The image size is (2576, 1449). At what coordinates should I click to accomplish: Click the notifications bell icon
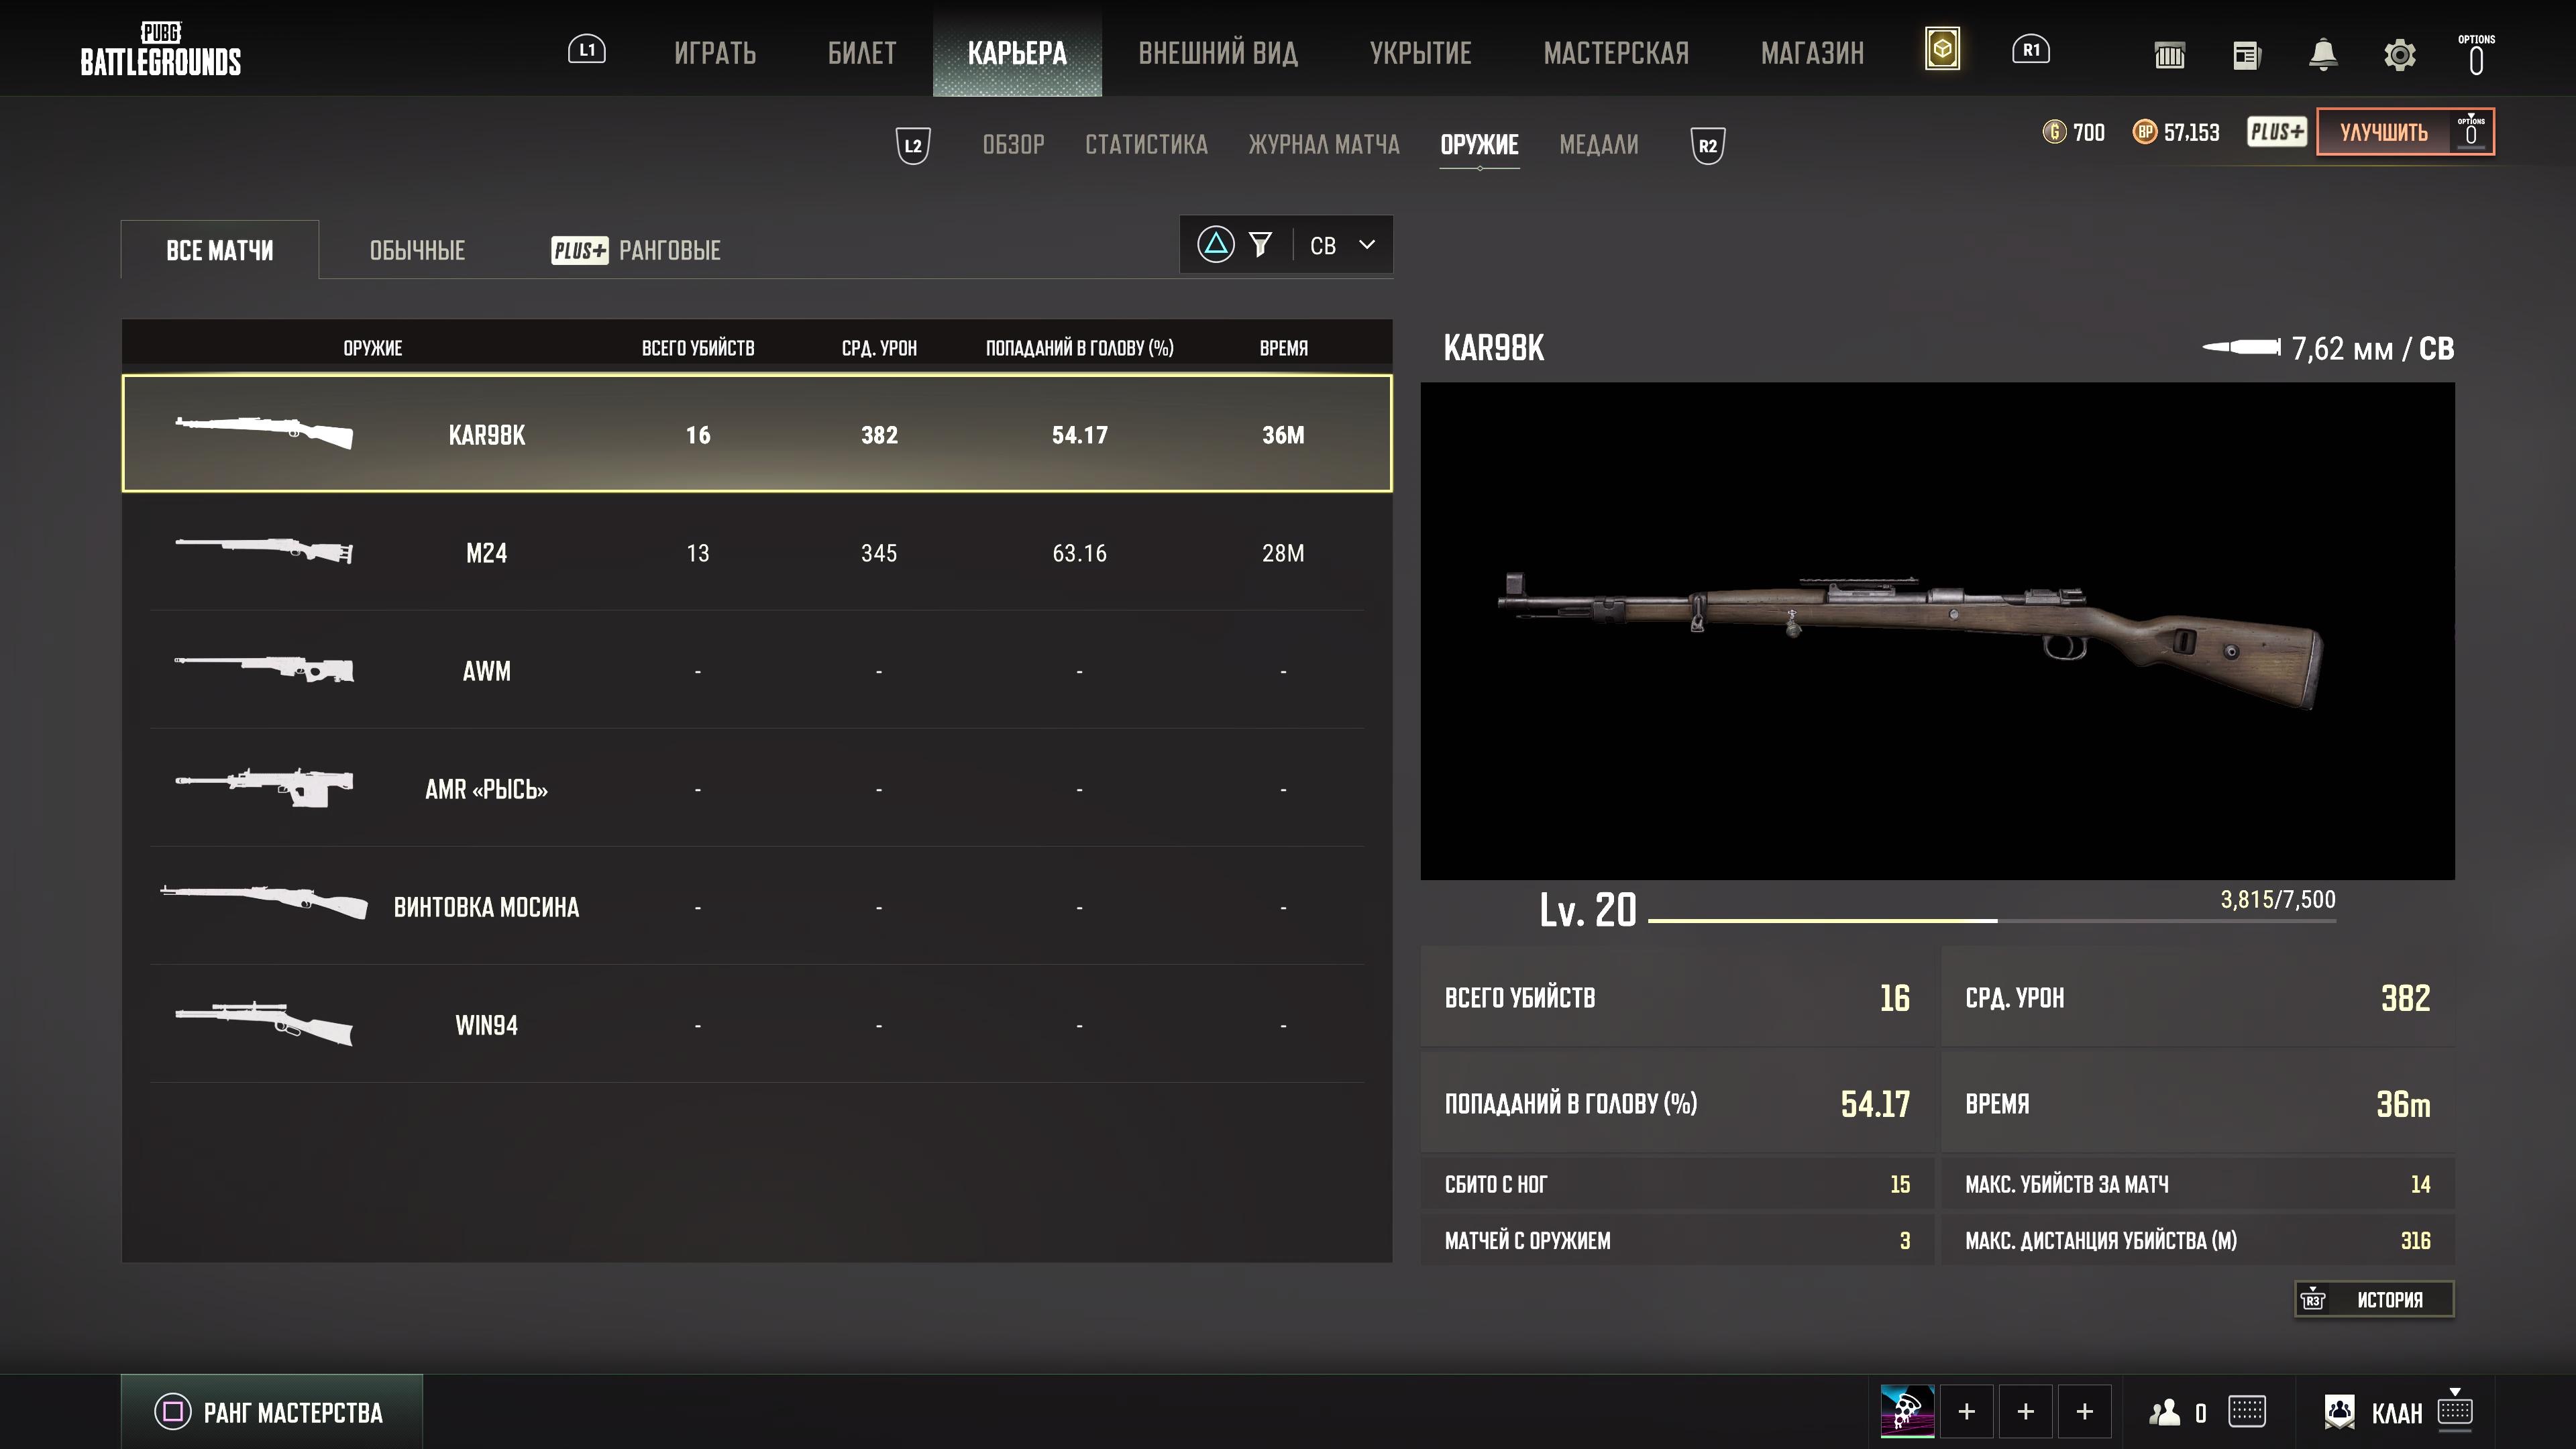(x=2322, y=55)
